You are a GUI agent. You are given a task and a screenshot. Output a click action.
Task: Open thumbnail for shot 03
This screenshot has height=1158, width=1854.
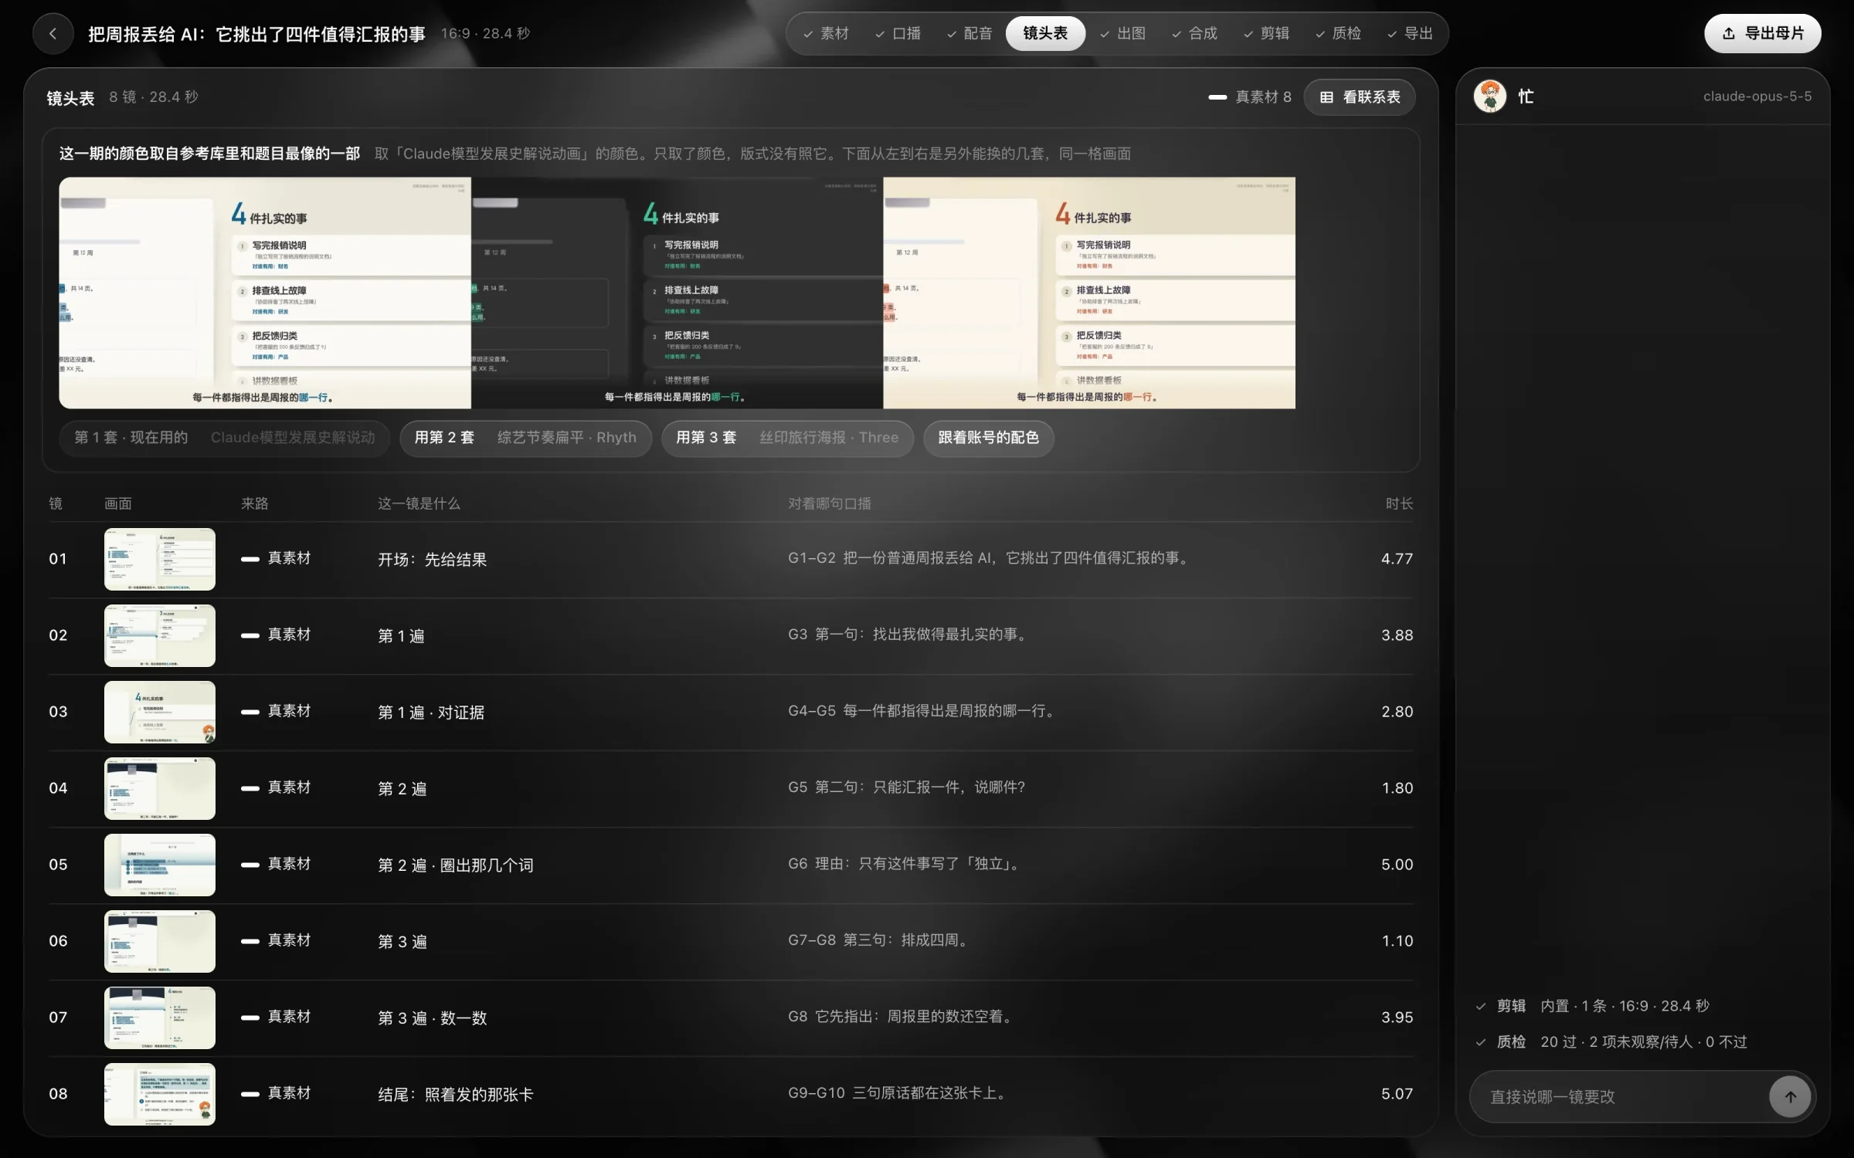(160, 712)
